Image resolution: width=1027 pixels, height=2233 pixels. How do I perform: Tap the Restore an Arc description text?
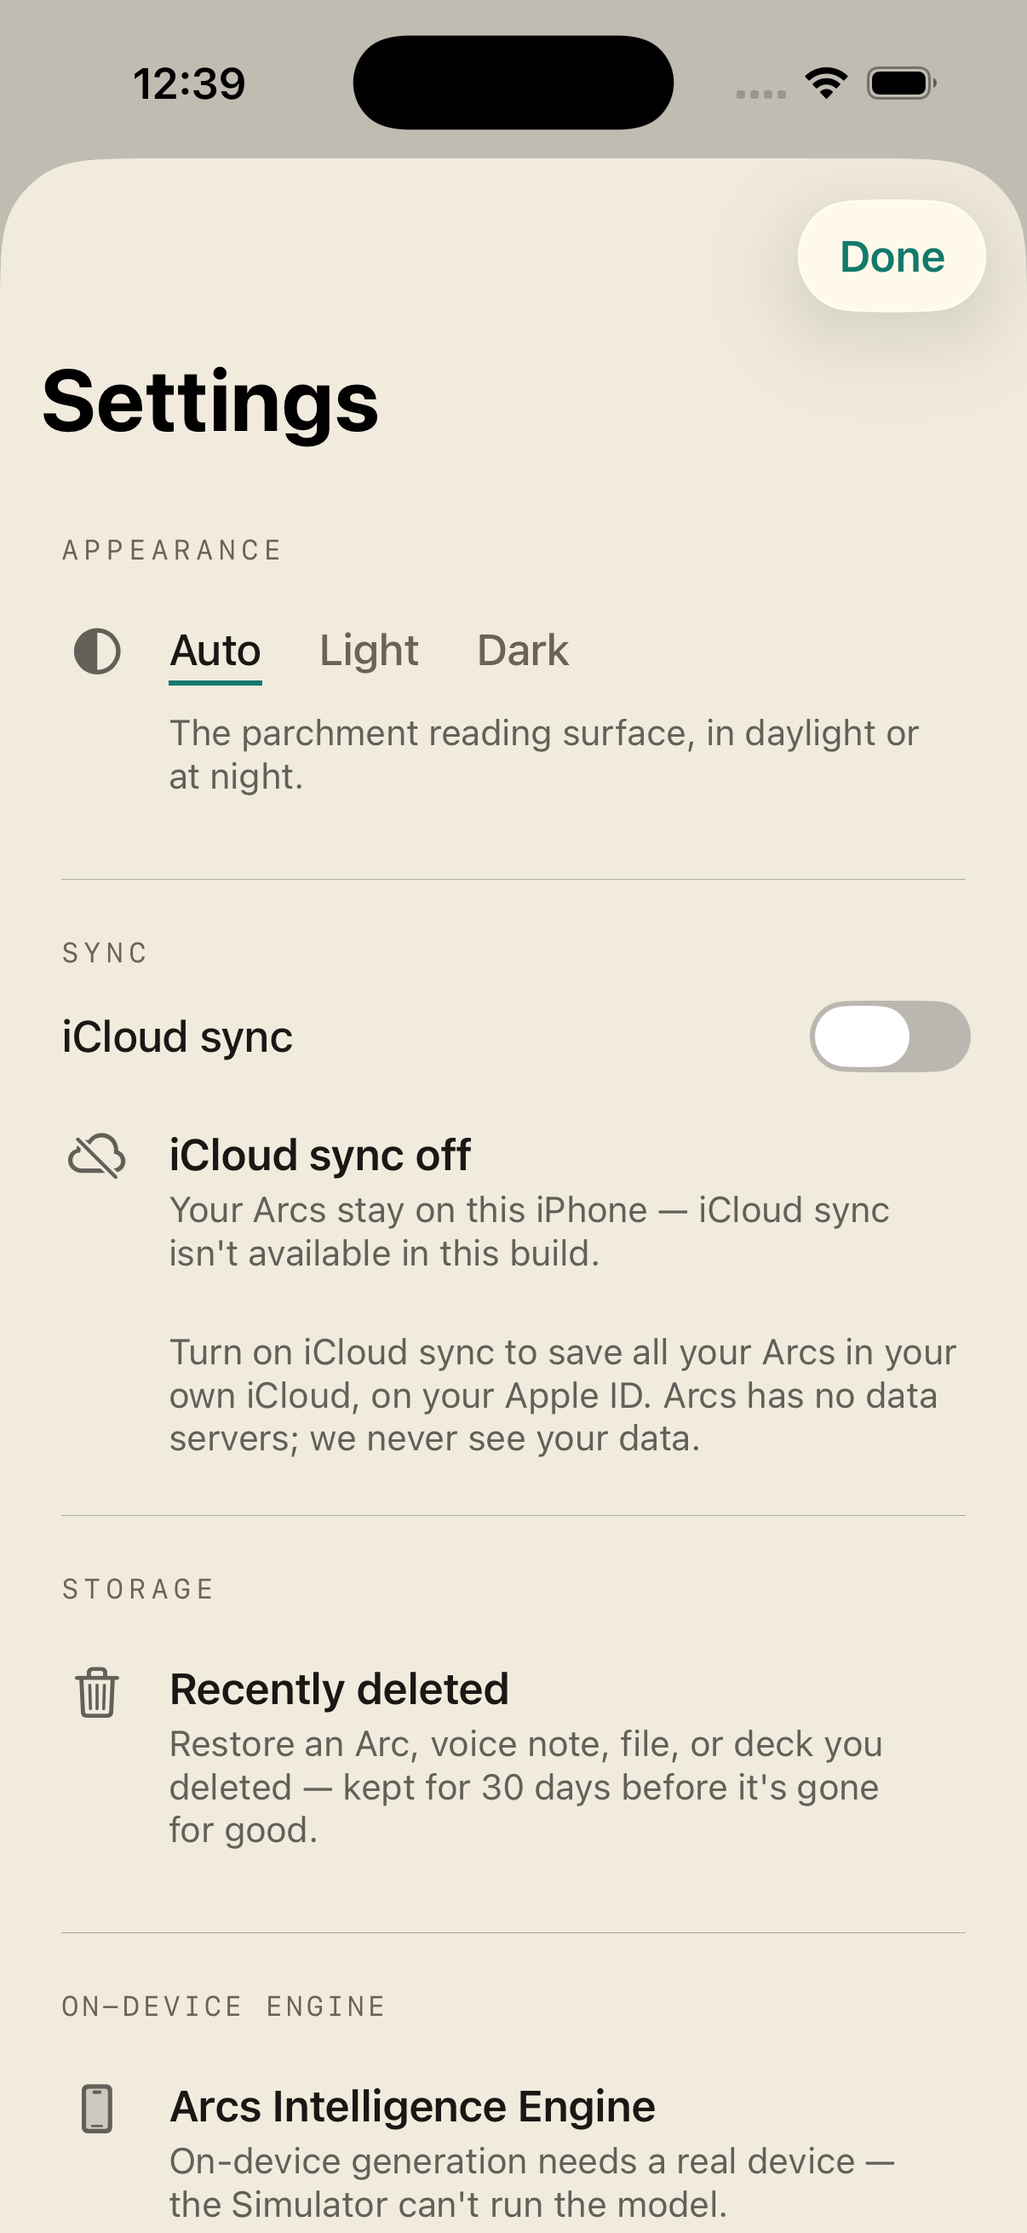(x=525, y=1788)
